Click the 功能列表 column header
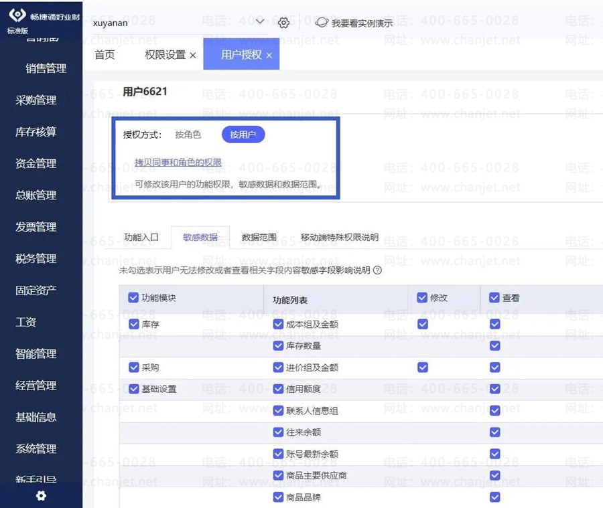Viewport: 603px width, 508px height. pyautogui.click(x=290, y=300)
